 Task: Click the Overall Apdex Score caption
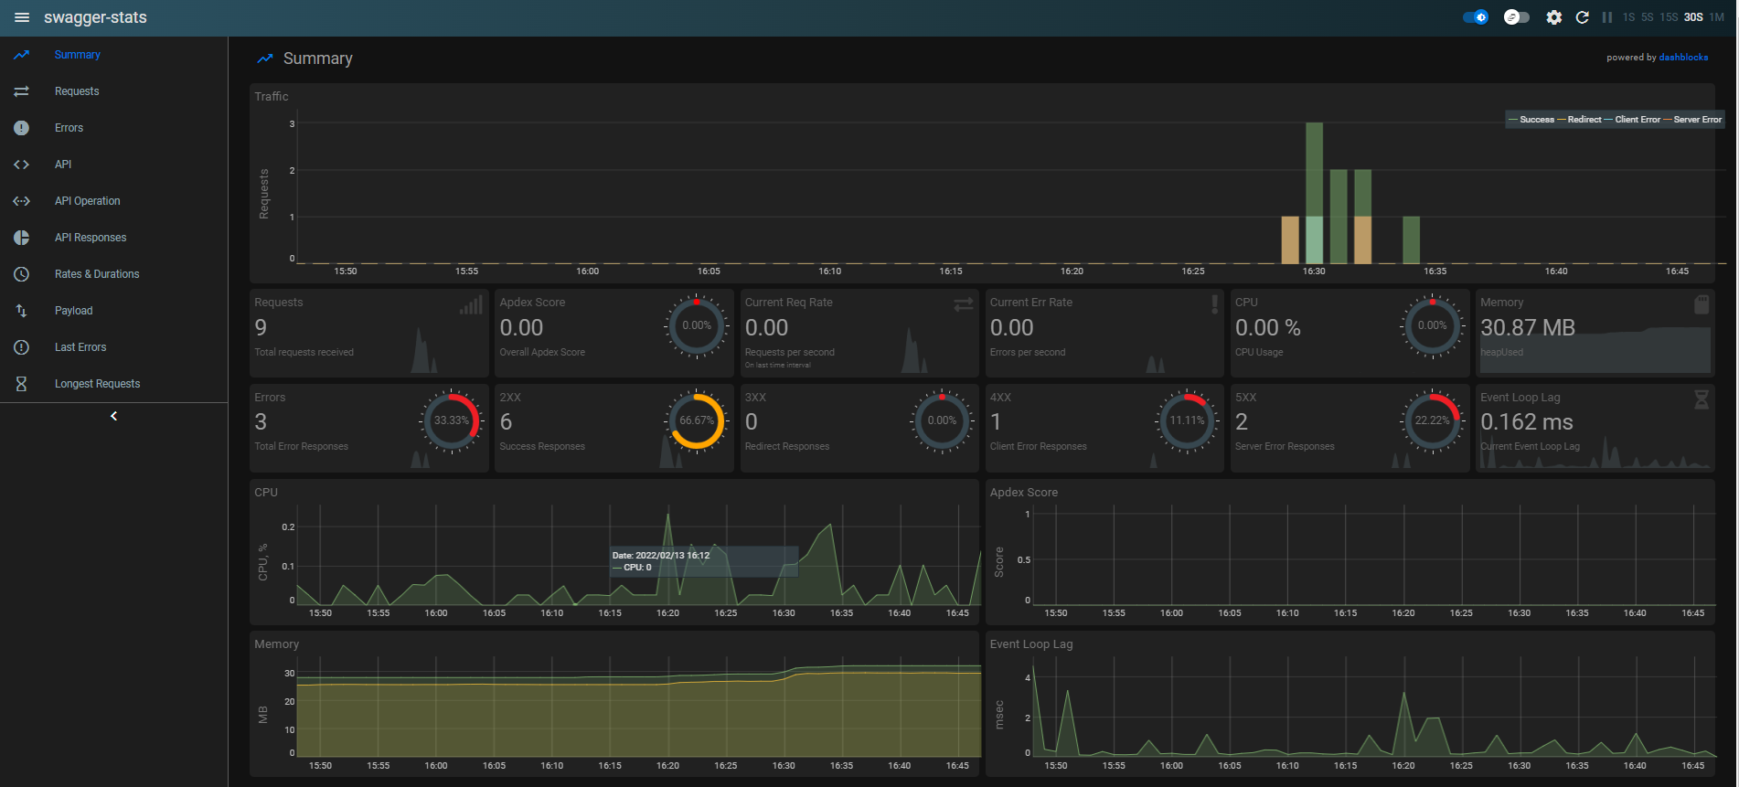(x=542, y=353)
